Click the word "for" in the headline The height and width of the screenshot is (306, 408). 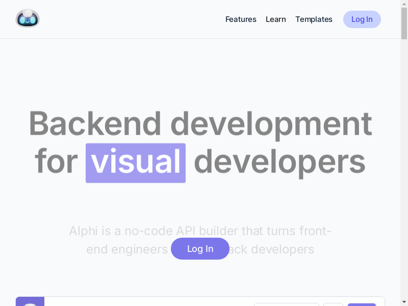(x=56, y=163)
